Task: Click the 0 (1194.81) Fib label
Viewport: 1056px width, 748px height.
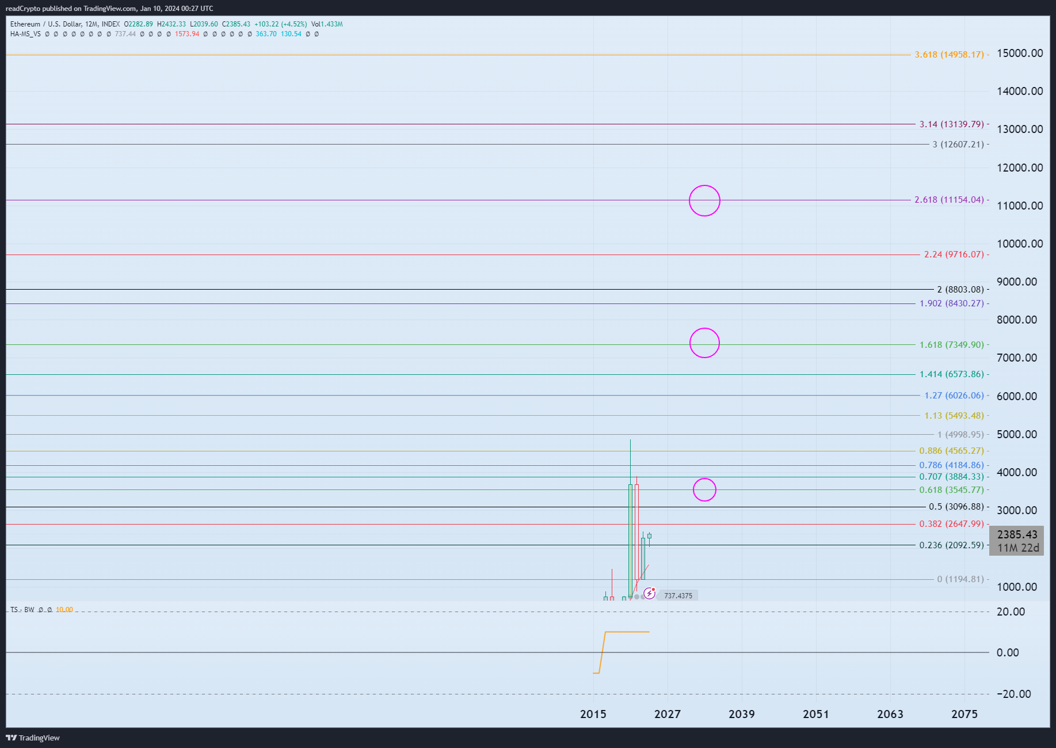Action: [960, 579]
